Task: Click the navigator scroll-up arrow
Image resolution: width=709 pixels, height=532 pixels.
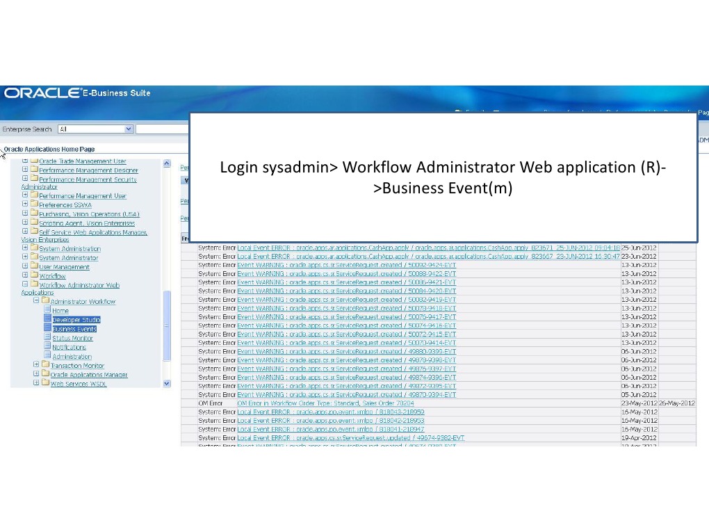Action: (x=166, y=163)
